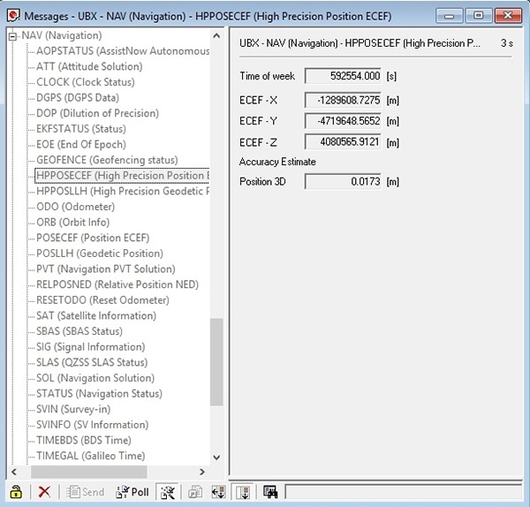Click the u-blox app icon in title bar
This screenshot has width=530, height=507.
(12, 14)
